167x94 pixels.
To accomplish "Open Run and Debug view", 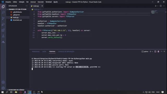I will [x=3, y=24].
